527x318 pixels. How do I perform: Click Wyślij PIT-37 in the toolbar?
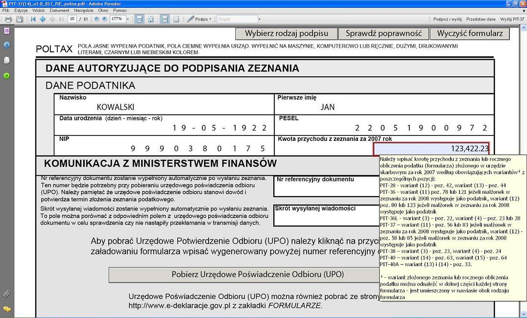coord(512,19)
